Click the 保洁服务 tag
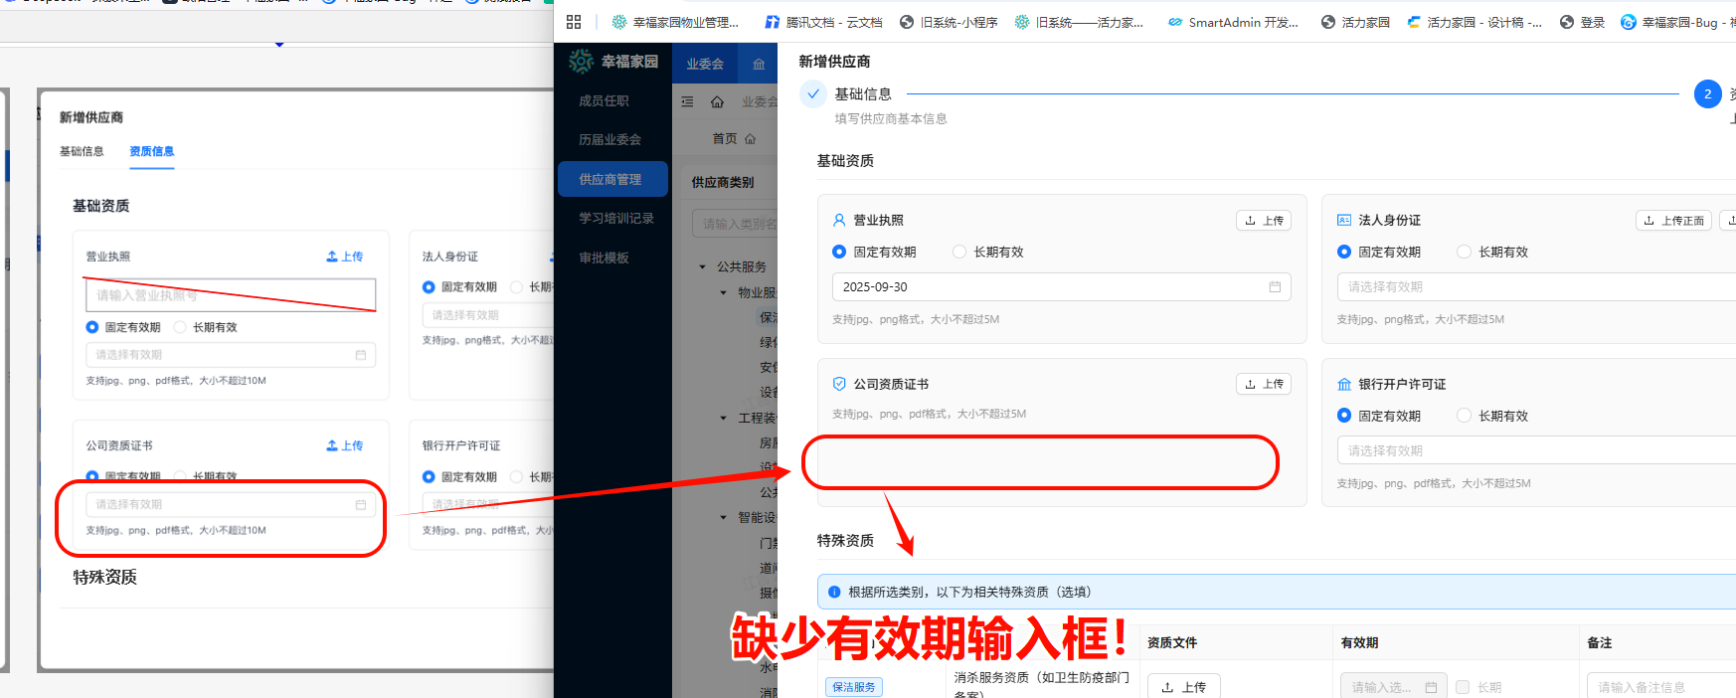 (854, 687)
